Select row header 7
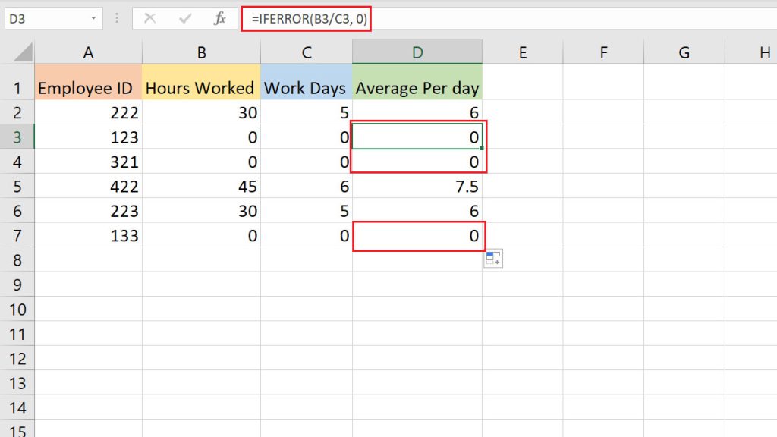The height and width of the screenshot is (437, 777). click(x=18, y=236)
